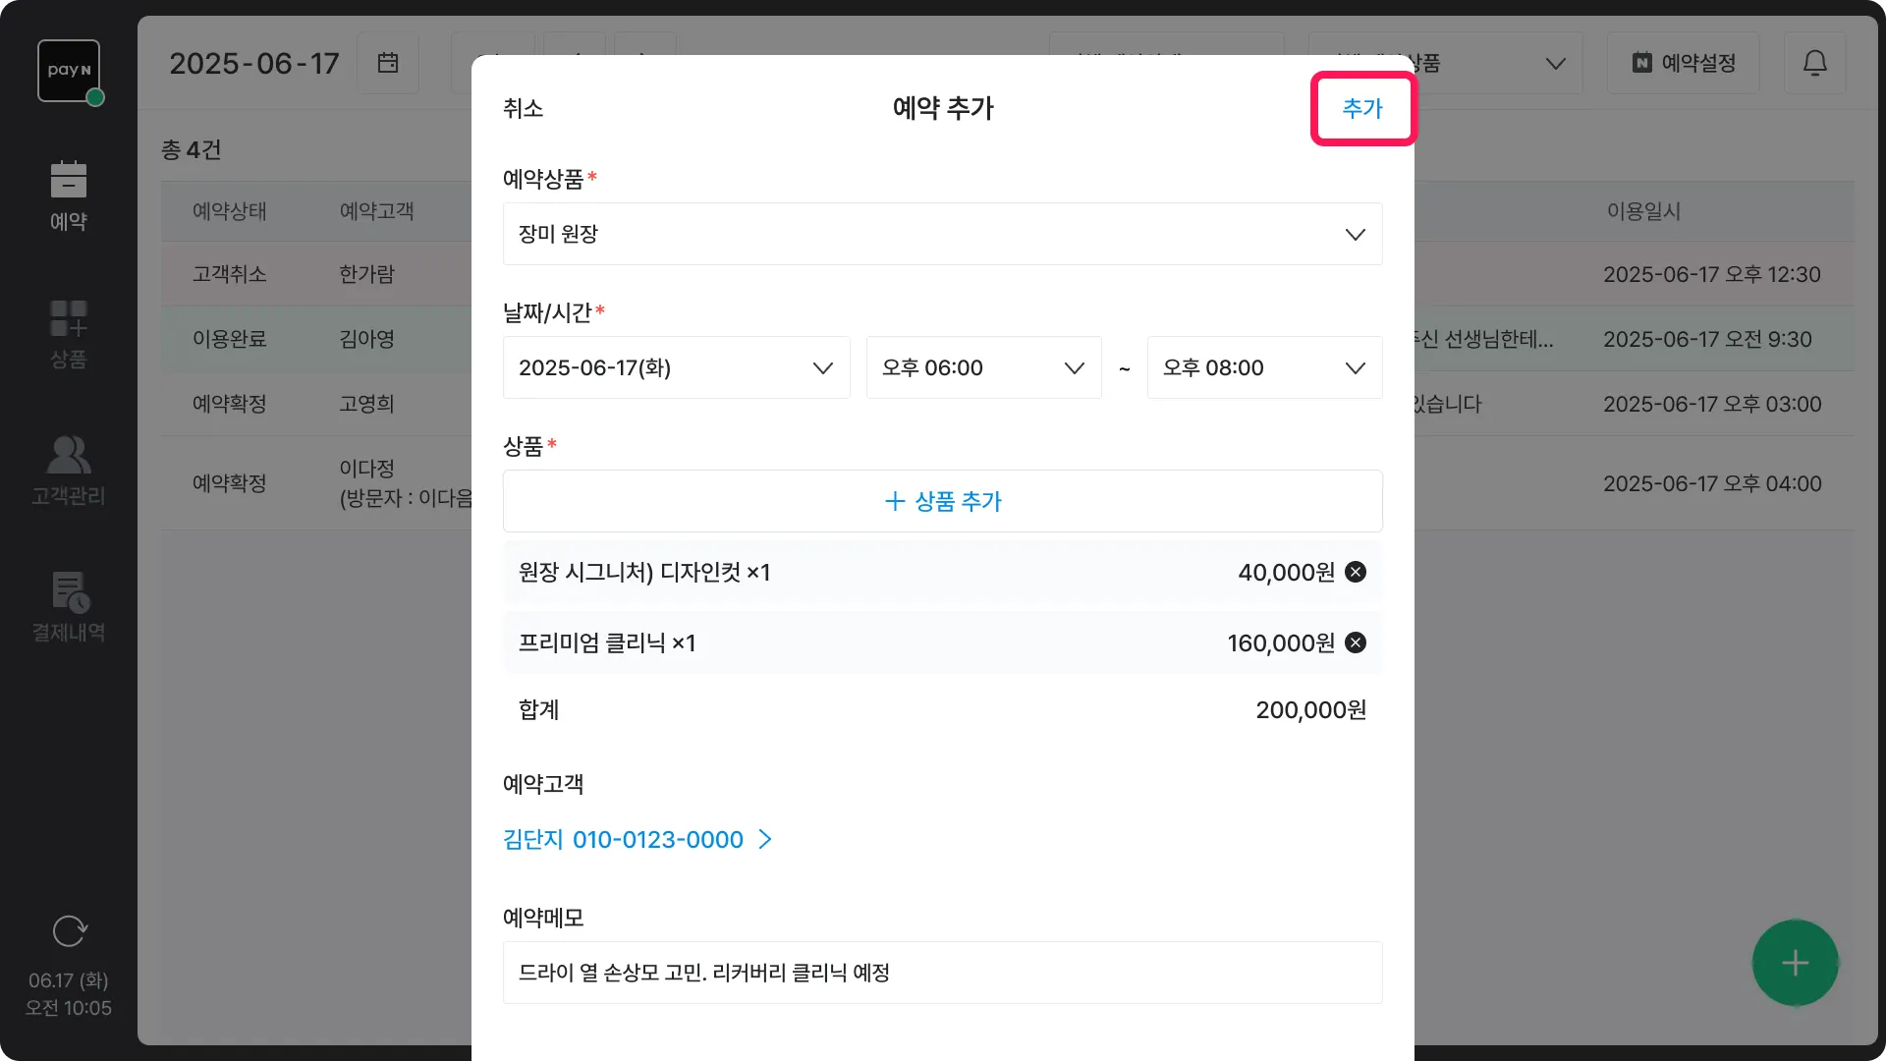Click the payN logo icon
1886x1061 pixels.
point(69,71)
